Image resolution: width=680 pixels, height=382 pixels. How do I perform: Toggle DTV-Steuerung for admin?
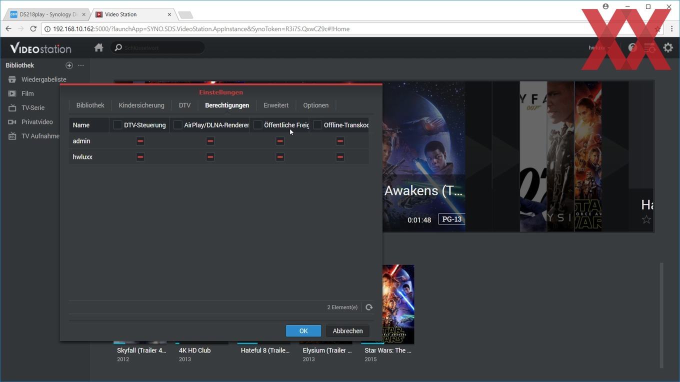tap(140, 141)
